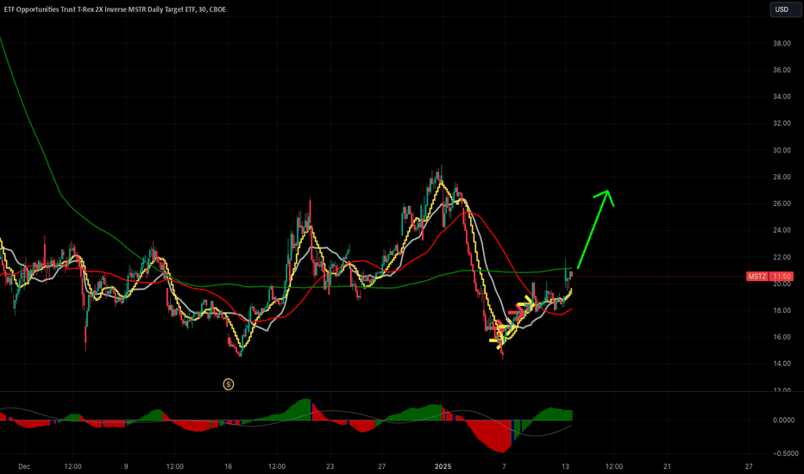Click the 38.00 price axis label
The image size is (804, 474).
coord(782,44)
